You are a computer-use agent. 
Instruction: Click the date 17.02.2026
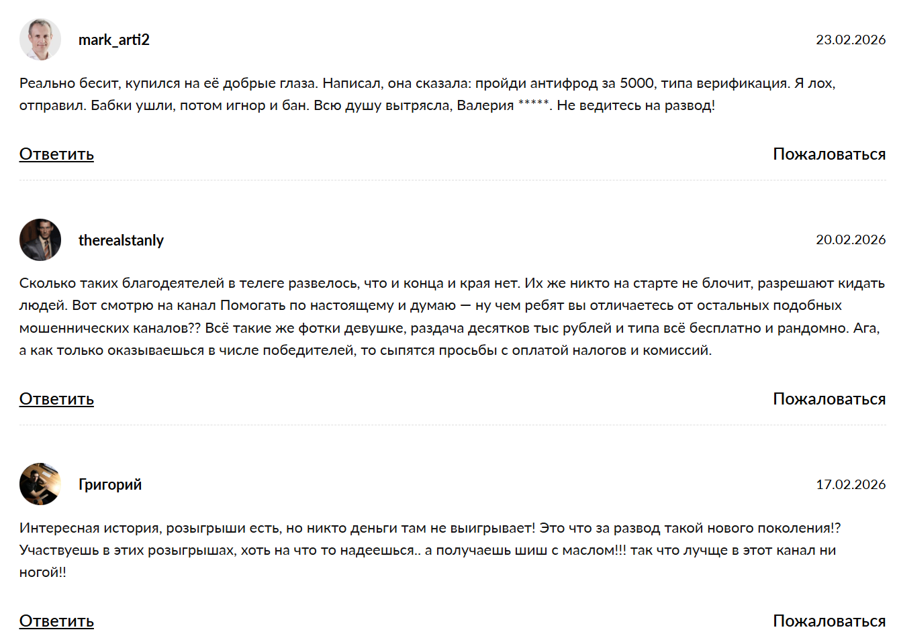pyautogui.click(x=851, y=484)
